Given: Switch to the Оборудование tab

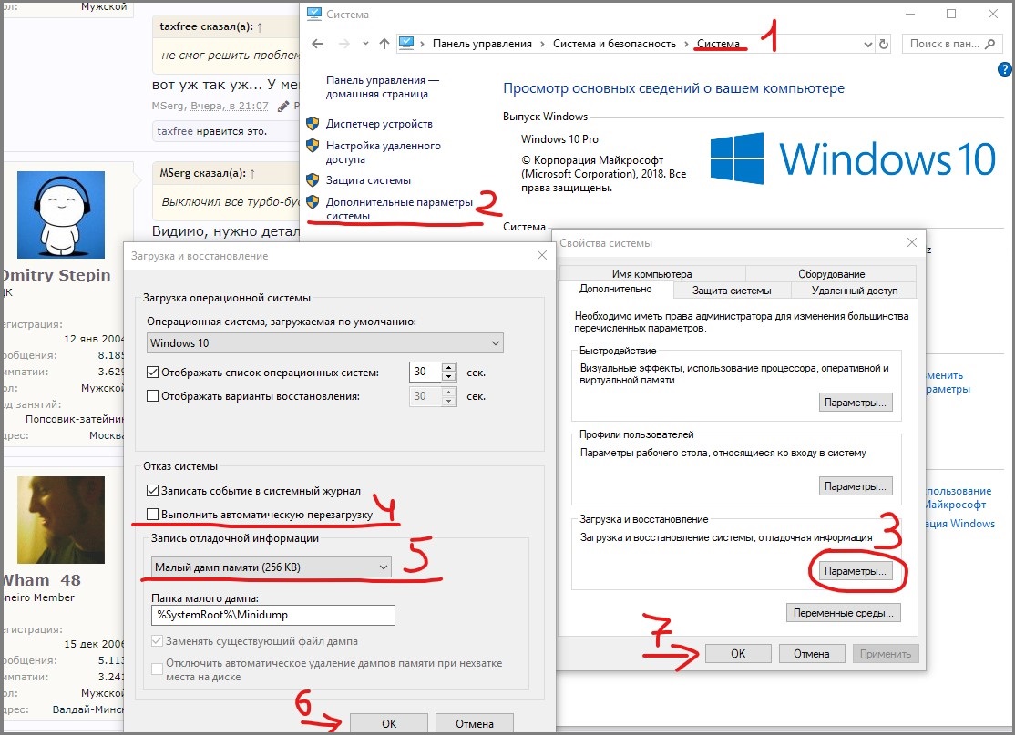Looking at the screenshot, I should pos(831,273).
